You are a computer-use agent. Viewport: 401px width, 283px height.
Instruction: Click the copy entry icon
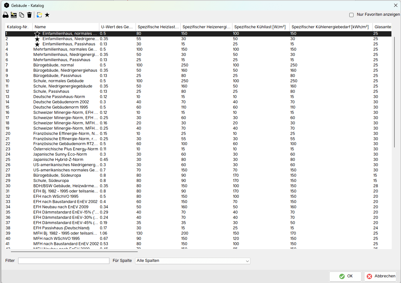[x=21, y=15]
